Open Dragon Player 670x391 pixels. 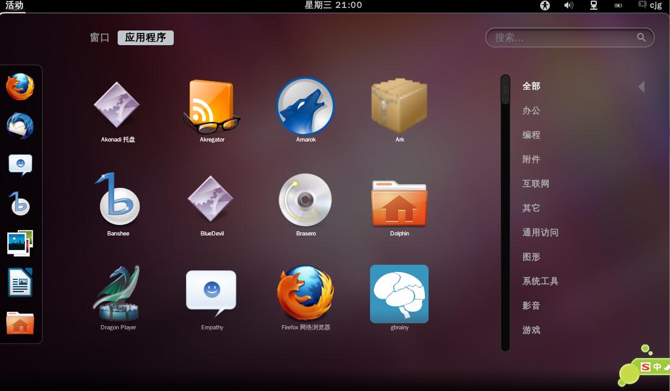118,298
